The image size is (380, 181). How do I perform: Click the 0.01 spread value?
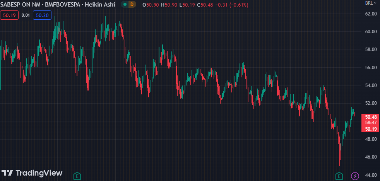[x=26, y=15]
